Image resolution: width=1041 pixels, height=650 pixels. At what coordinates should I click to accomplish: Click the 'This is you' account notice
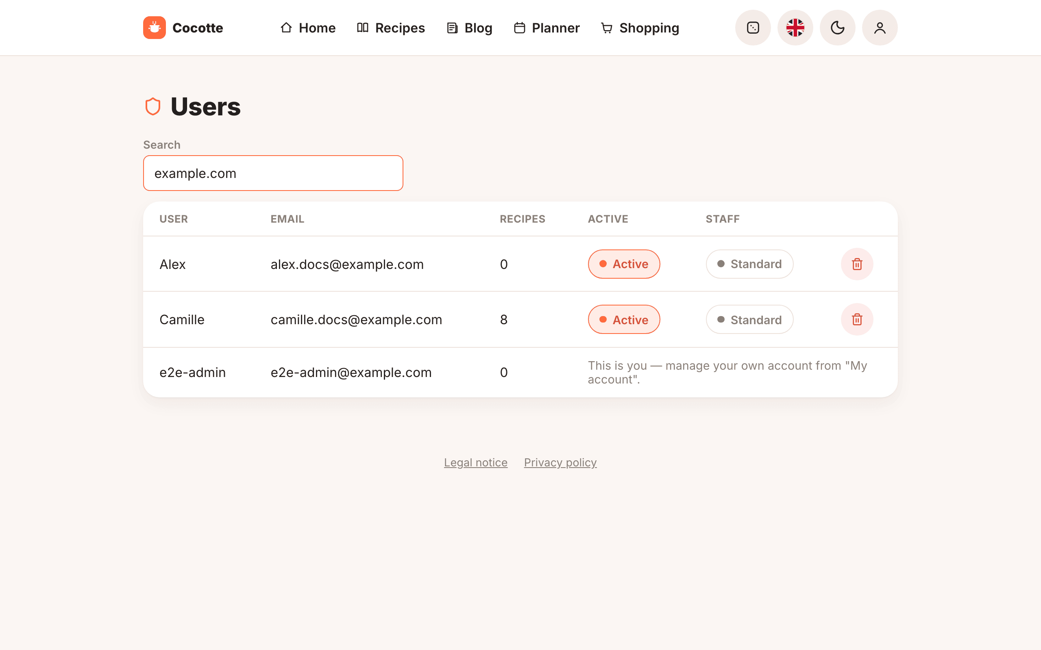[727, 372]
